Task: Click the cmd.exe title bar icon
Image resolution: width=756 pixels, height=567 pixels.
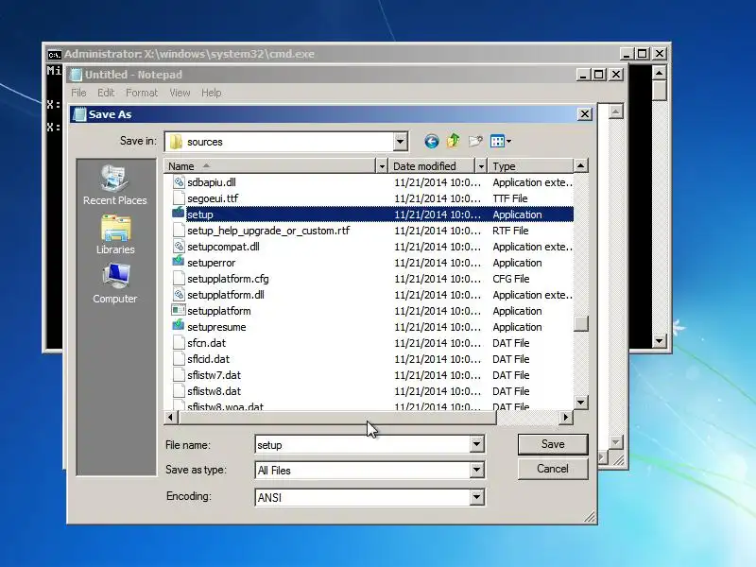Action: [55, 54]
